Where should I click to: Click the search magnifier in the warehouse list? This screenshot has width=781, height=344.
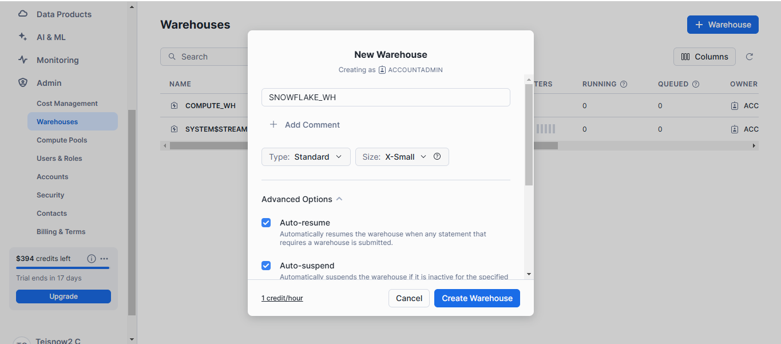click(x=172, y=56)
